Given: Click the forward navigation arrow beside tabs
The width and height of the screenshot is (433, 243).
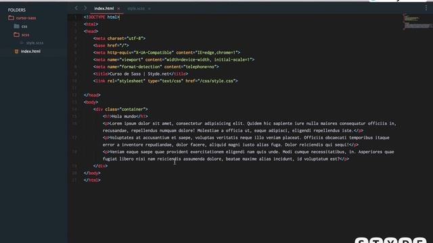Looking at the screenshot, I should click(x=85, y=8).
